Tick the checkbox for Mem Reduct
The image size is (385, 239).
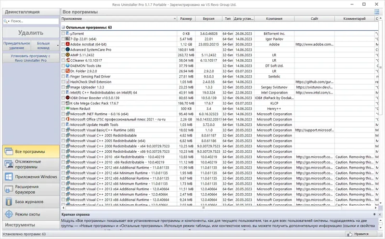tap(64, 108)
